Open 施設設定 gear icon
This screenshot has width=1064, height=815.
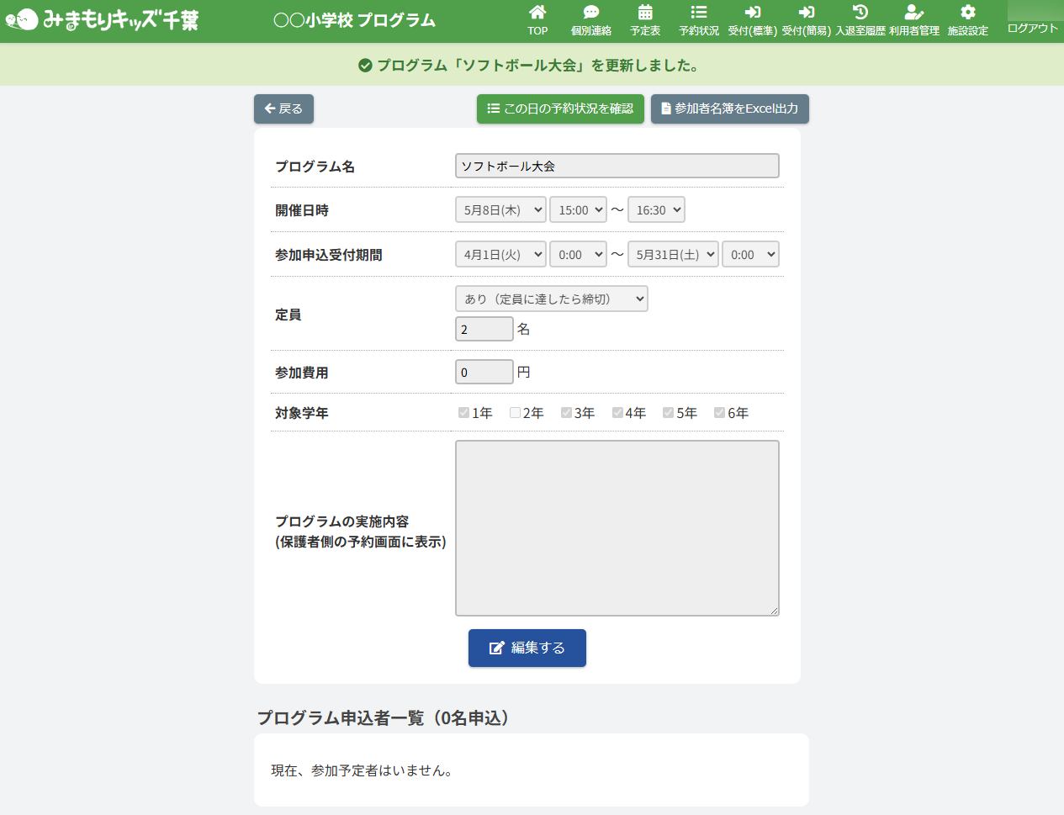(x=967, y=13)
